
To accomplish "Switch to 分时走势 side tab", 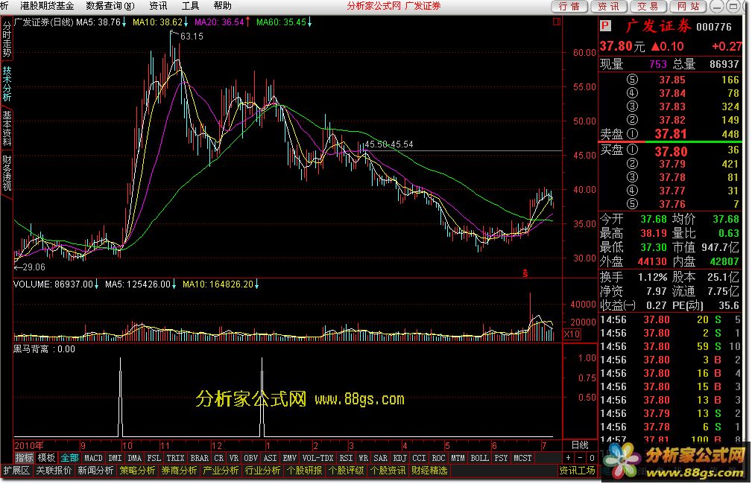I will [7, 38].
